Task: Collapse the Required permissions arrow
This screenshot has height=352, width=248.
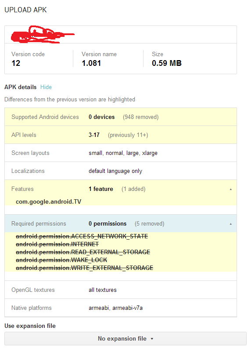Action: tap(230, 224)
